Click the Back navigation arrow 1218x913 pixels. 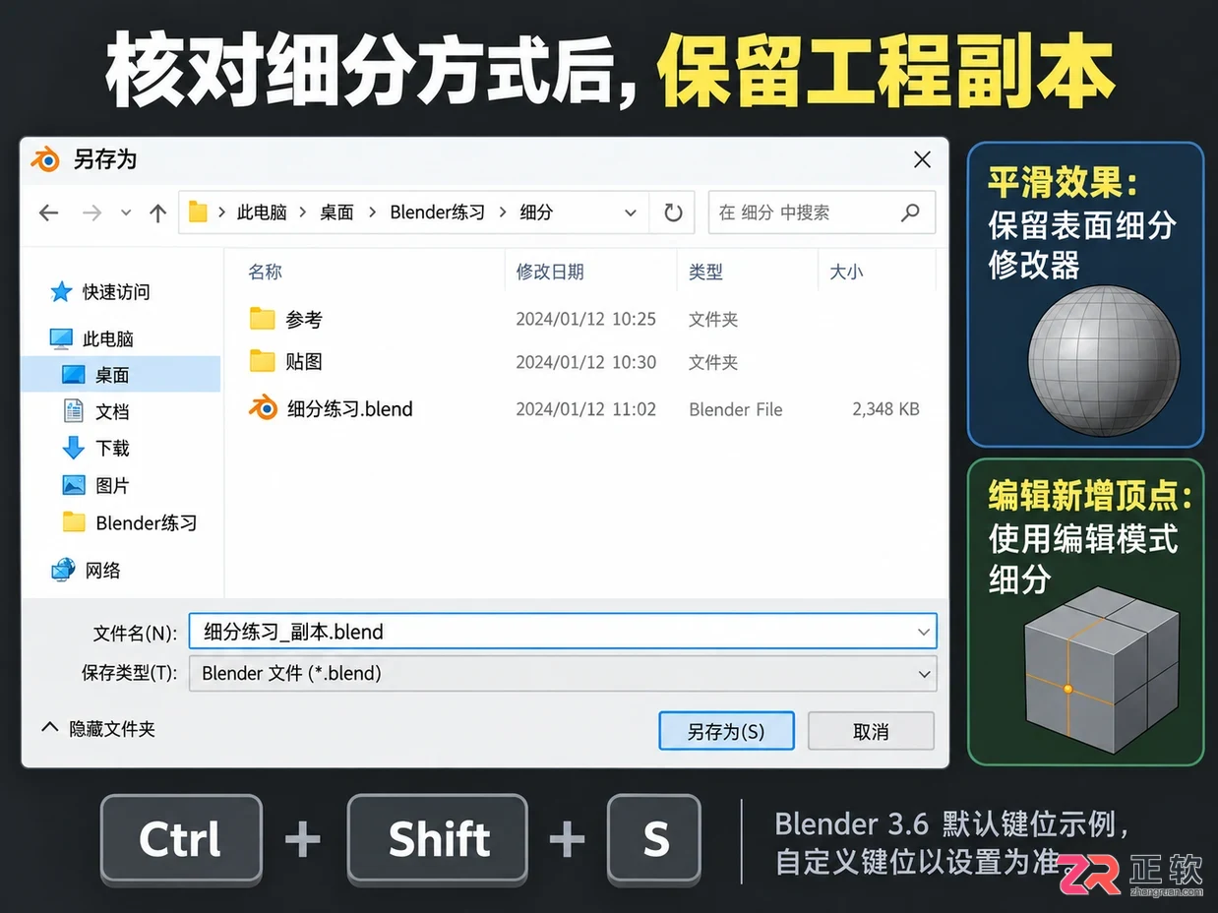tap(49, 213)
